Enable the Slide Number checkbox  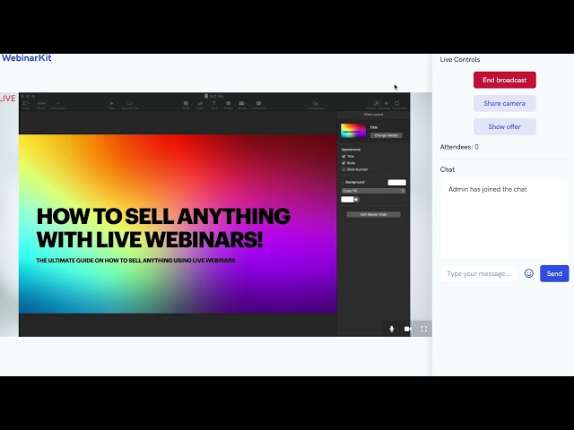point(344,169)
